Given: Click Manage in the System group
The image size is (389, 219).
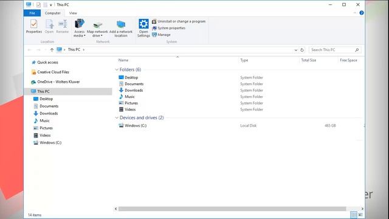Looking at the screenshot, I should [x=161, y=35].
